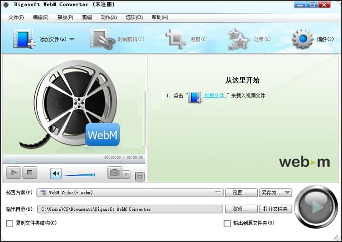Screen dimensions: 342x242
Task: Open Preferences (偏好) gear icon
Action: pos(302,39)
